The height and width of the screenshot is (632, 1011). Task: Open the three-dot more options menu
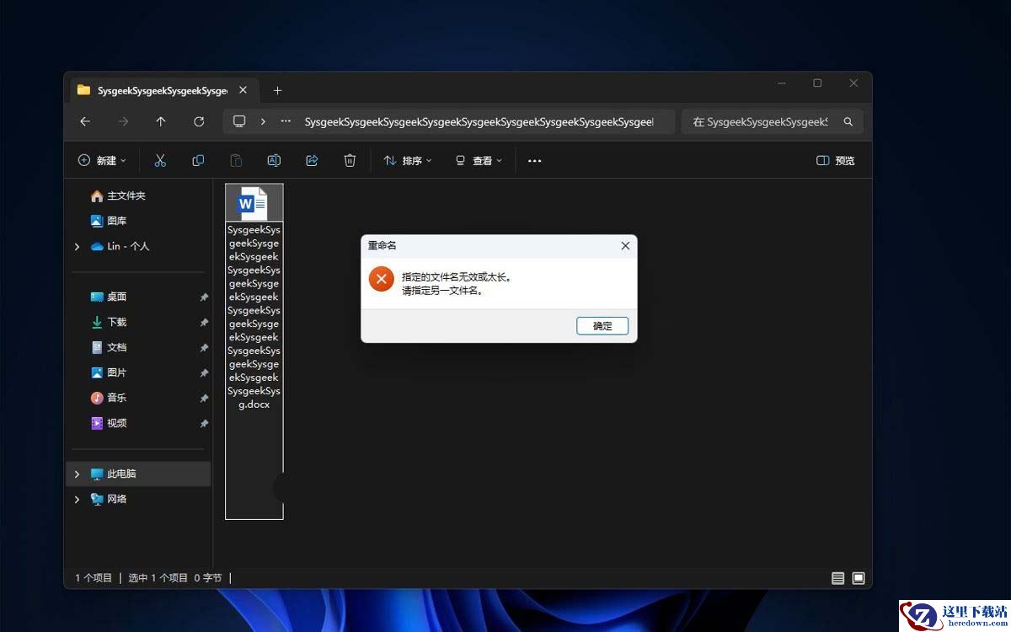(x=534, y=160)
